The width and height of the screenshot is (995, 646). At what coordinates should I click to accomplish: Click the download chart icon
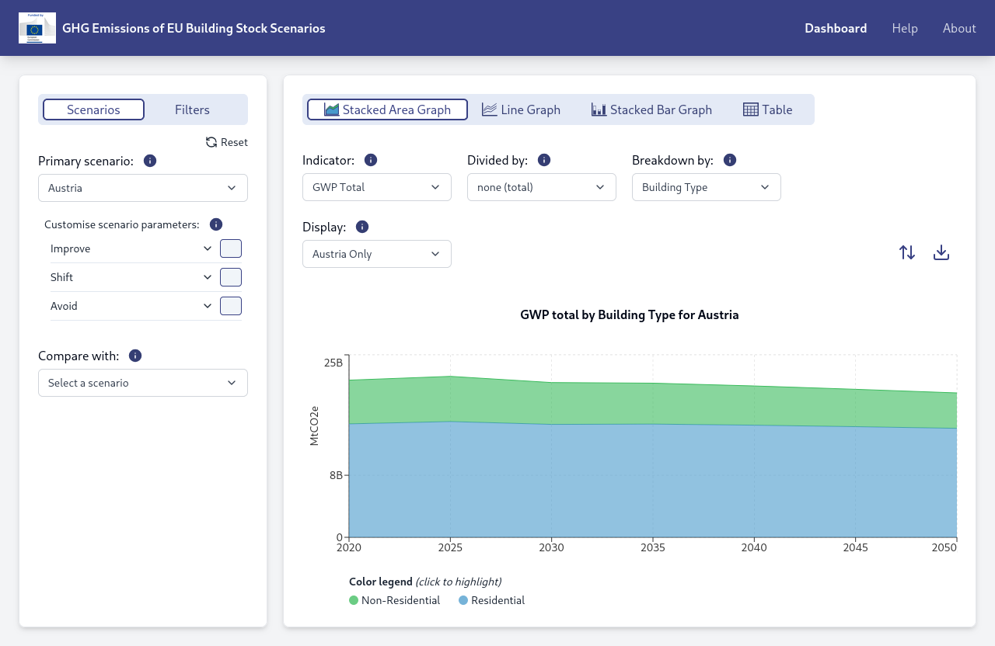(941, 252)
